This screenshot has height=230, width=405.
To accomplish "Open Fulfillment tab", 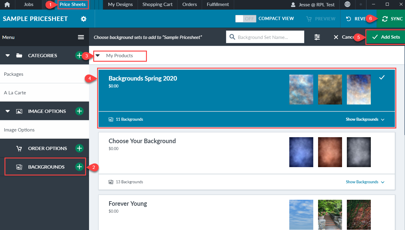I will (x=218, y=4).
